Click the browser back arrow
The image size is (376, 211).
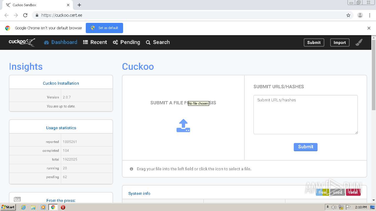coord(6,15)
